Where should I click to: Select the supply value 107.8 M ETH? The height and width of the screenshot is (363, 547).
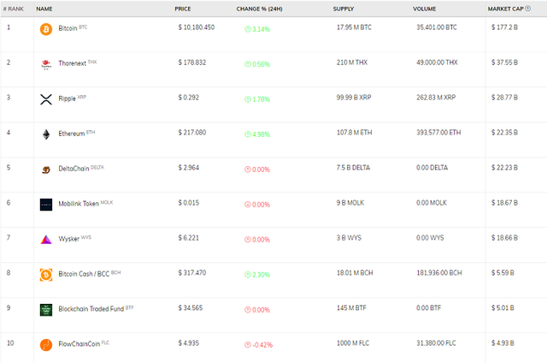pyautogui.click(x=354, y=133)
